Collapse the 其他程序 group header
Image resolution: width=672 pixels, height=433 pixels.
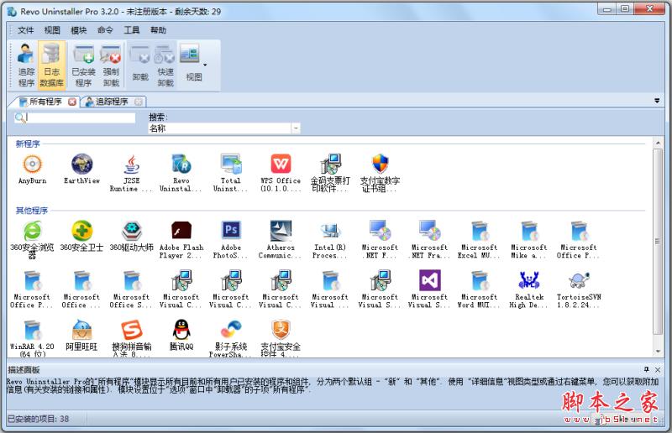tap(32, 211)
